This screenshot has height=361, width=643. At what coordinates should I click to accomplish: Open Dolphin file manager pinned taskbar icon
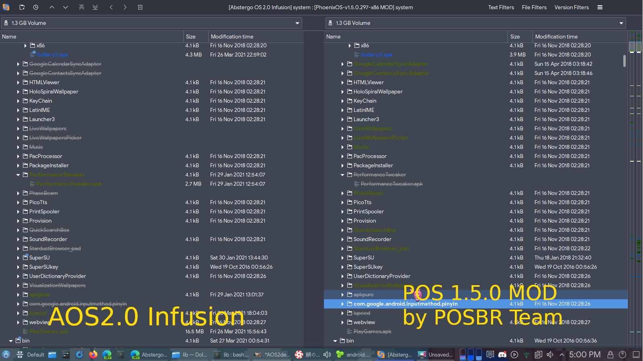pyautogui.click(x=52, y=355)
